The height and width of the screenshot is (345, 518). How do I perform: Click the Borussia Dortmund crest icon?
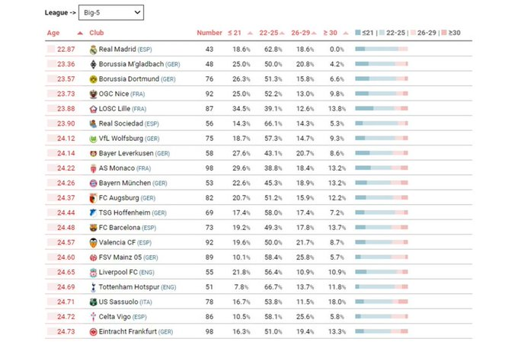tap(93, 79)
